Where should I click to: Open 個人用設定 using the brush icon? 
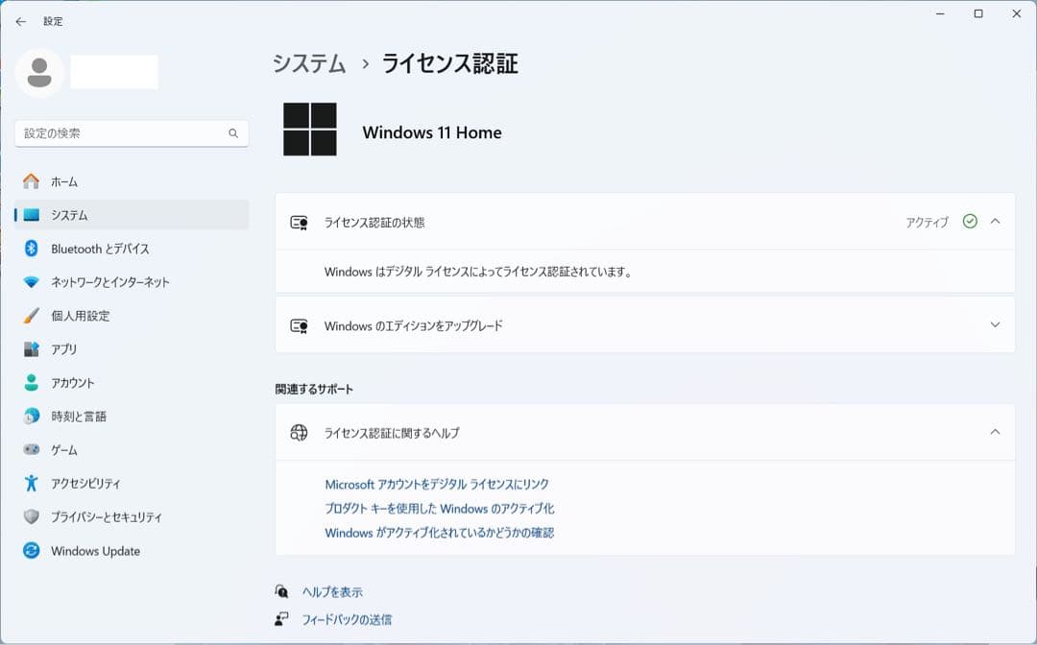point(32,316)
